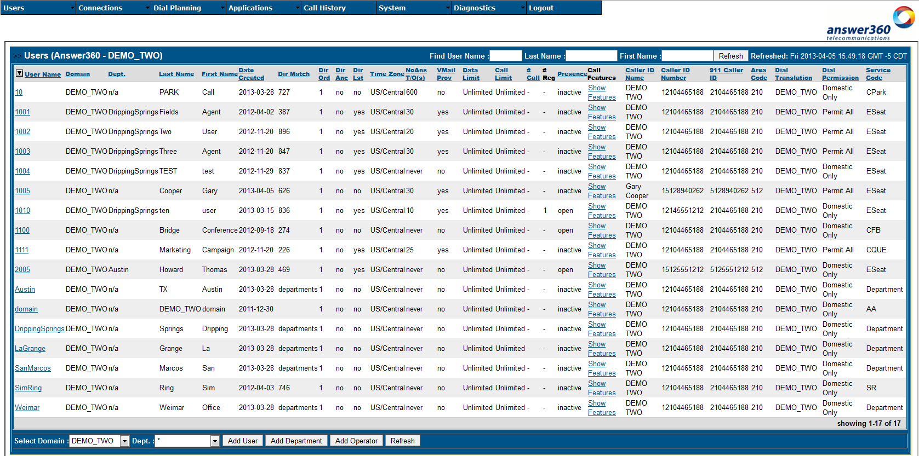
Task: Sort by the User Name column
Action: click(43, 74)
